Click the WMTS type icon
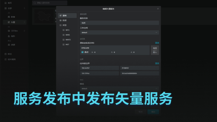Screen dimensions: 217x122 pos(63,40)
